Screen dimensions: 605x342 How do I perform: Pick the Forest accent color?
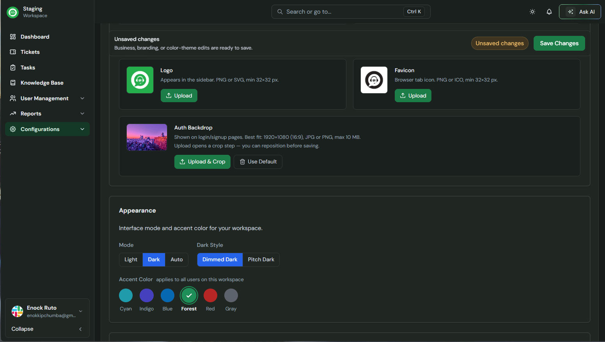[189, 296]
